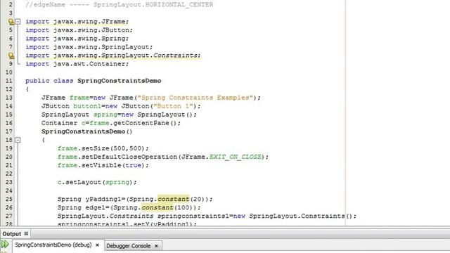The image size is (450, 253).
Task: Close the Output panel using its x icon
Action: [26, 233]
